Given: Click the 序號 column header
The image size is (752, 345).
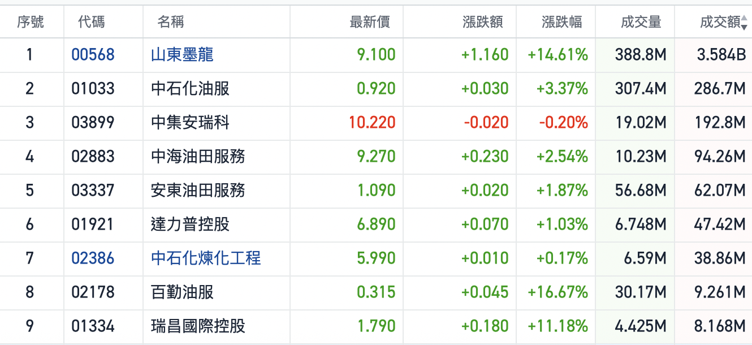Looking at the screenshot, I should tap(31, 22).
